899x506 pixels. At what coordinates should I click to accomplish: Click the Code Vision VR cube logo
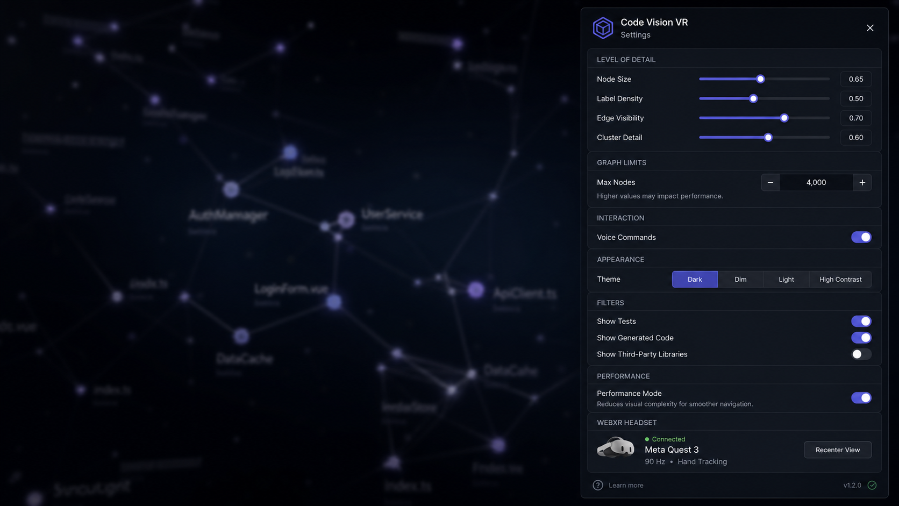click(x=603, y=28)
